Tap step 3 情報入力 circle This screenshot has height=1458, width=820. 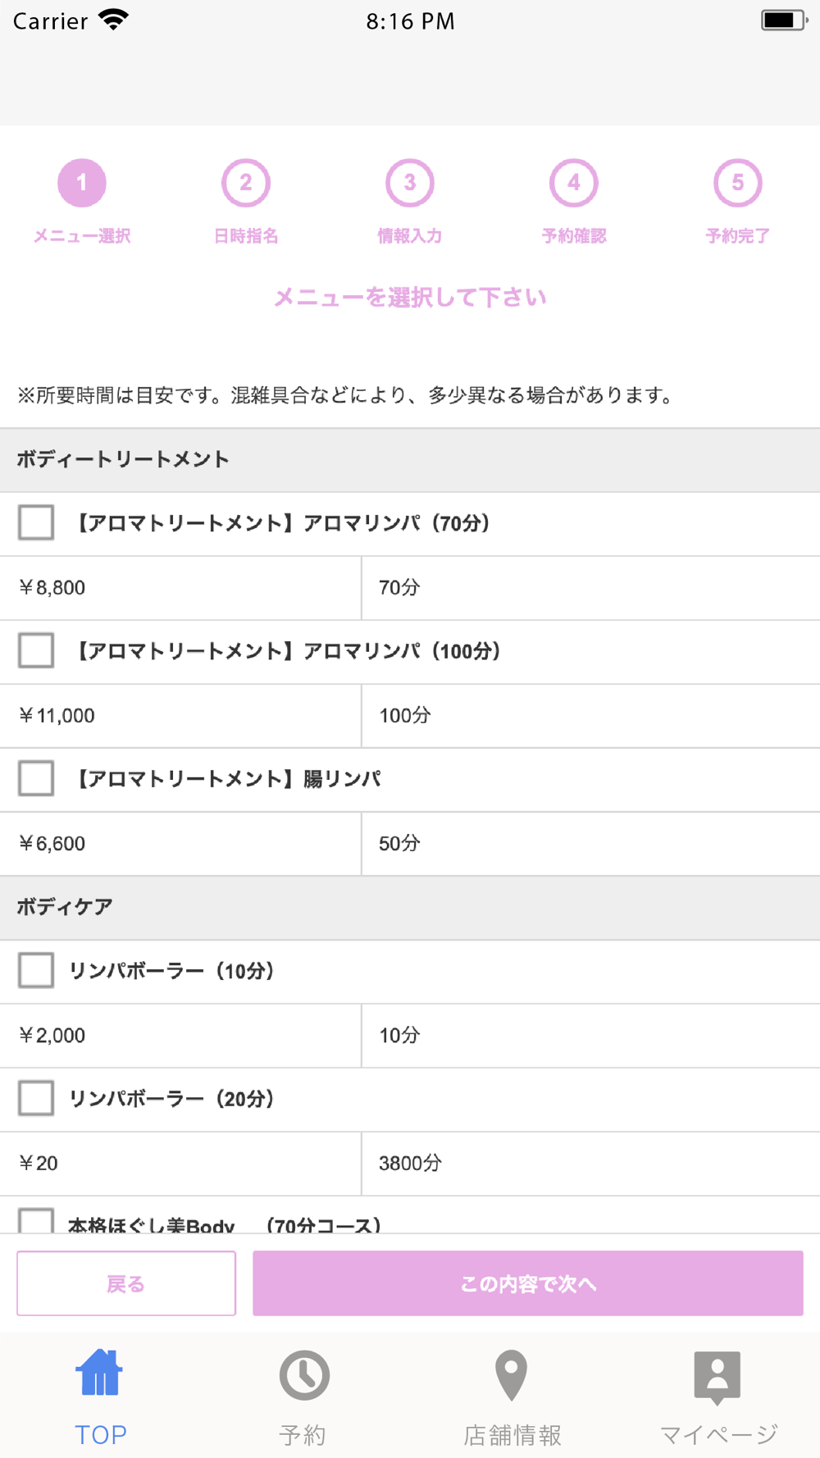410,183
